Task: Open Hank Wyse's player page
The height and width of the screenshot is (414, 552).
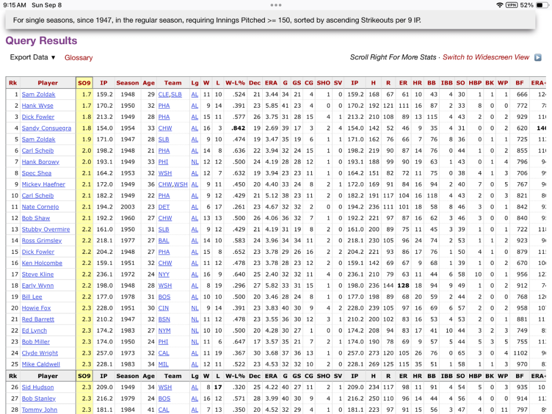Action: pyautogui.click(x=38, y=106)
